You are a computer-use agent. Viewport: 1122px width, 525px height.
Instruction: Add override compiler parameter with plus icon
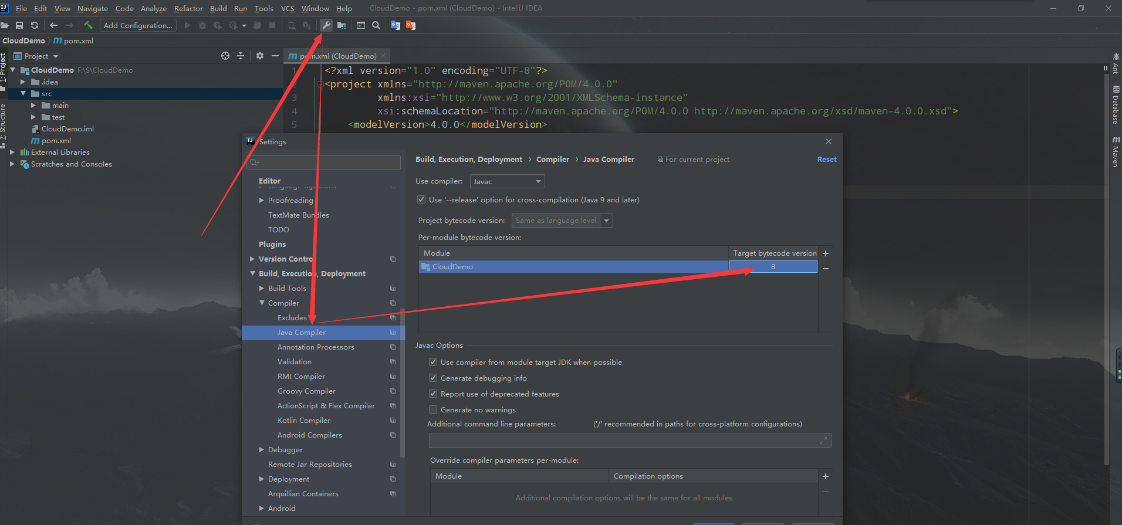(826, 476)
